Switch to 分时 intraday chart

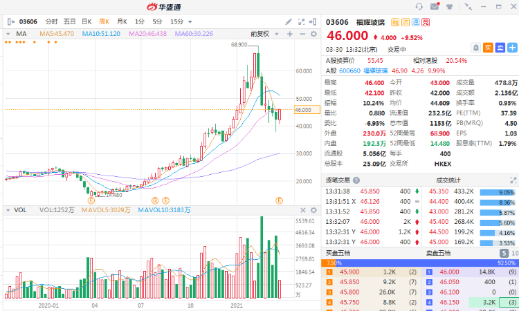coord(52,22)
